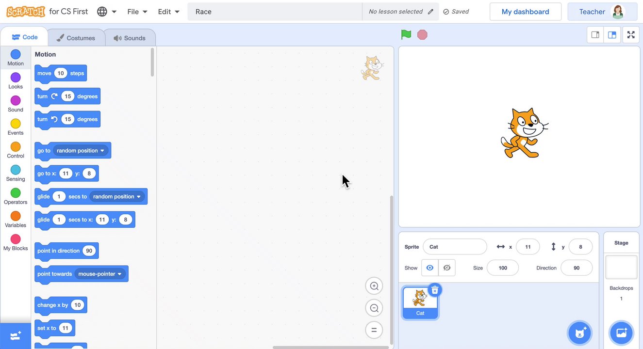Viewport: 643px width, 349px height.
Task: Expand the point towards mouse-pointer dropdown
Action: [100, 274]
